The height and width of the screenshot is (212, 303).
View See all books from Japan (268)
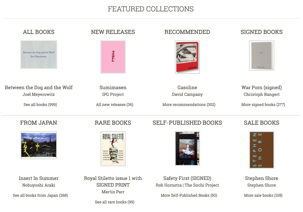(x=40, y=195)
